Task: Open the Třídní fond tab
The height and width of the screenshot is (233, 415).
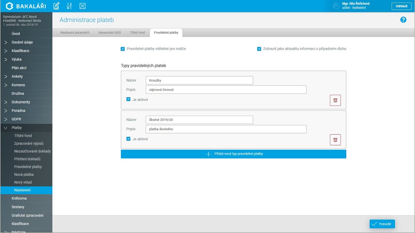Action: click(x=137, y=33)
